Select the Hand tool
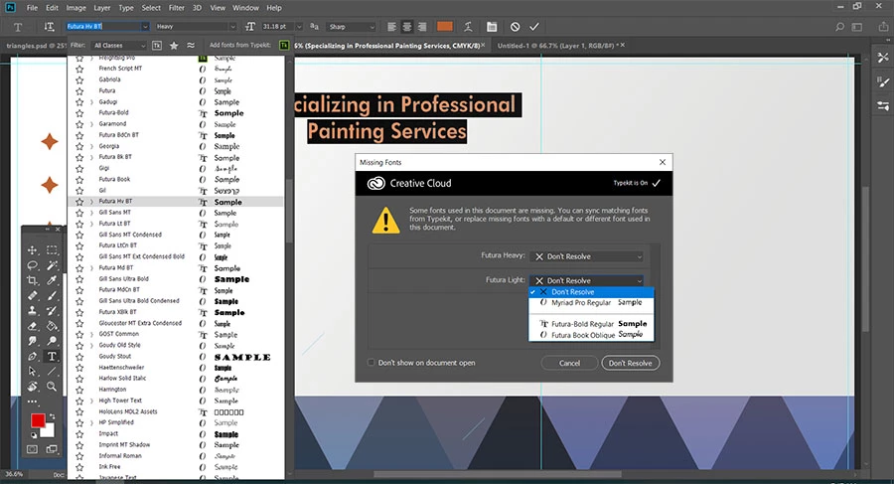The height and width of the screenshot is (484, 894). (33, 387)
